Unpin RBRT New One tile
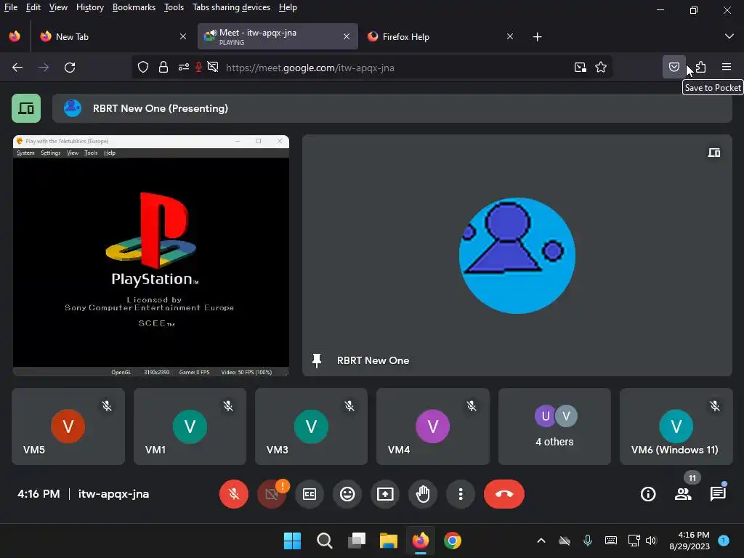The width and height of the screenshot is (744, 558). (x=317, y=360)
